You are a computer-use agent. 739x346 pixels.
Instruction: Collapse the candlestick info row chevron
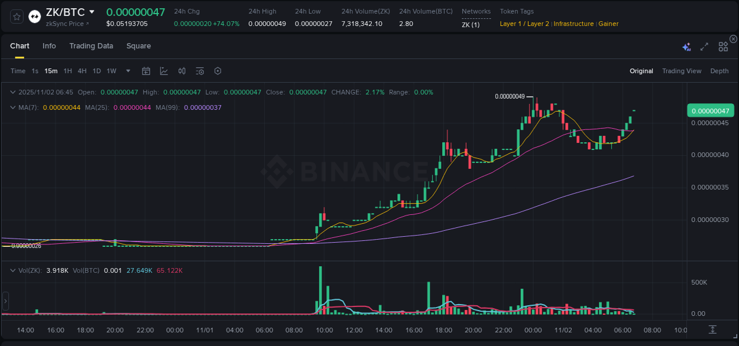[13, 92]
